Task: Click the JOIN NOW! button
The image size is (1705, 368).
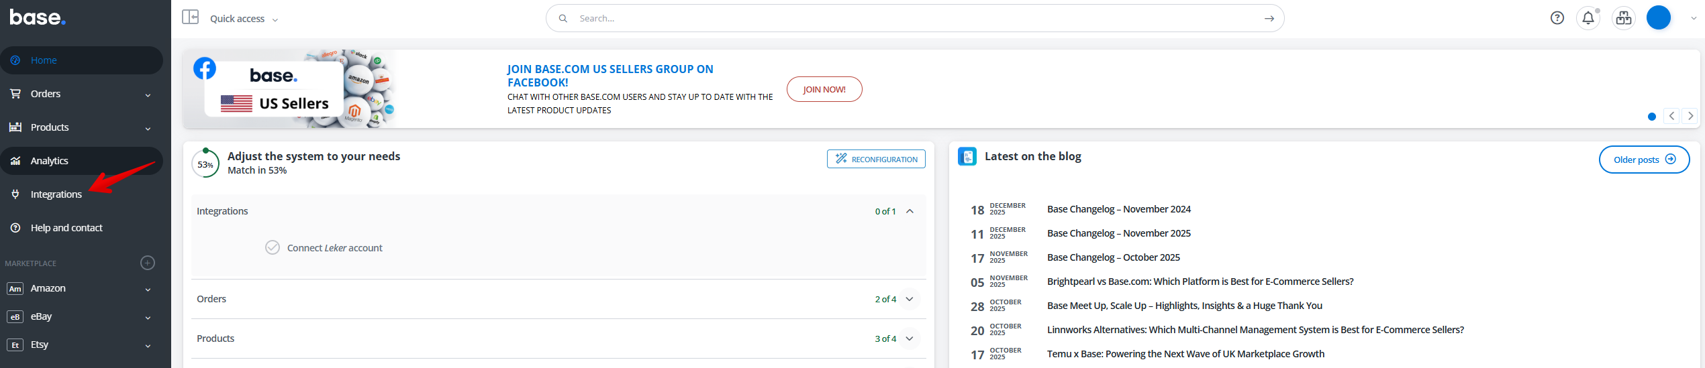Action: [x=824, y=89]
